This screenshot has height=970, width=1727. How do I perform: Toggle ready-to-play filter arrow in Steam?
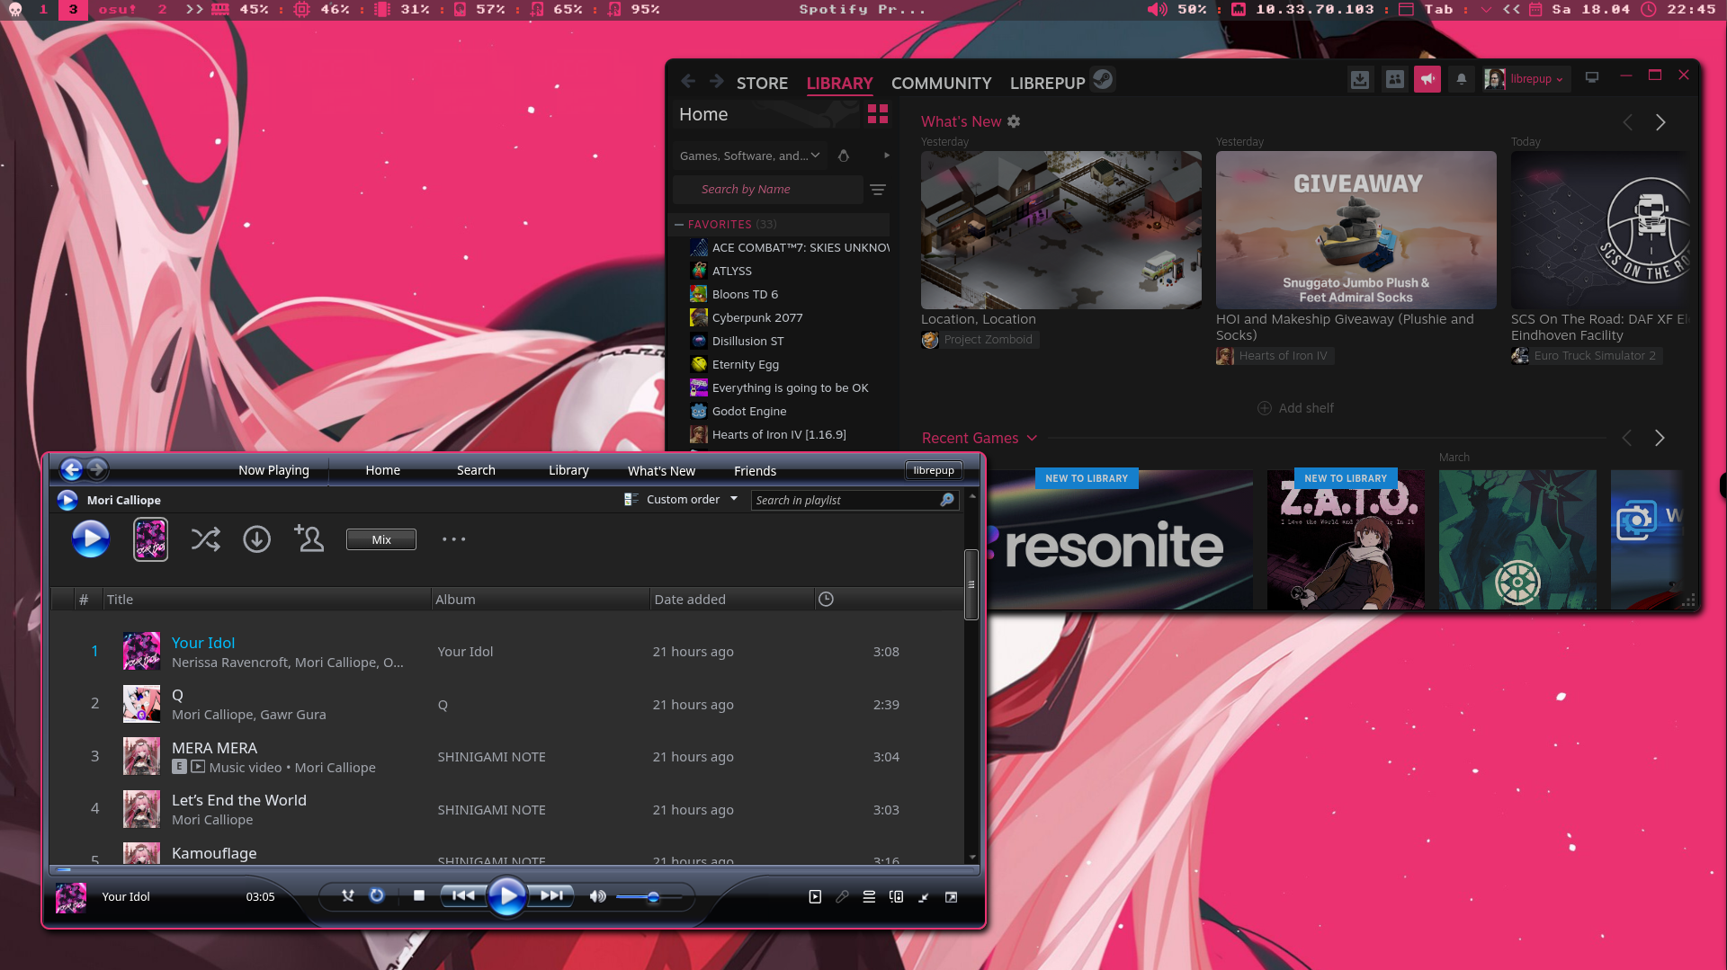pyautogui.click(x=887, y=156)
